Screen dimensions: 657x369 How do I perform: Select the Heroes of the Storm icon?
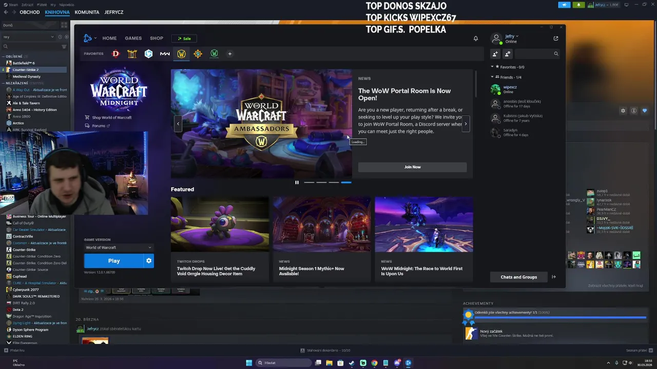click(x=148, y=54)
